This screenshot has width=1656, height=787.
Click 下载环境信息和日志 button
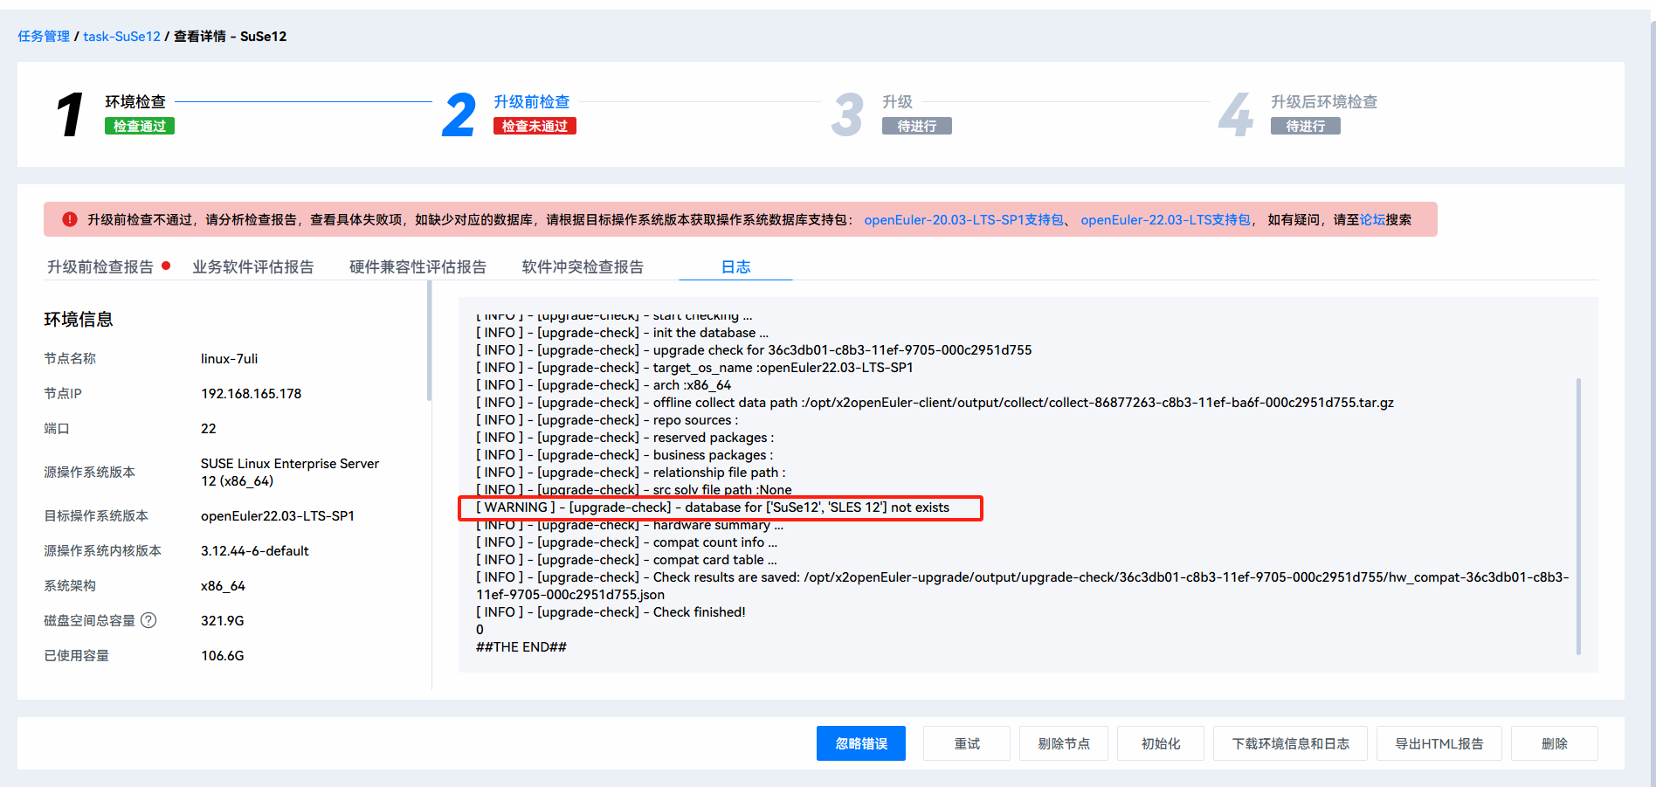[1290, 743]
